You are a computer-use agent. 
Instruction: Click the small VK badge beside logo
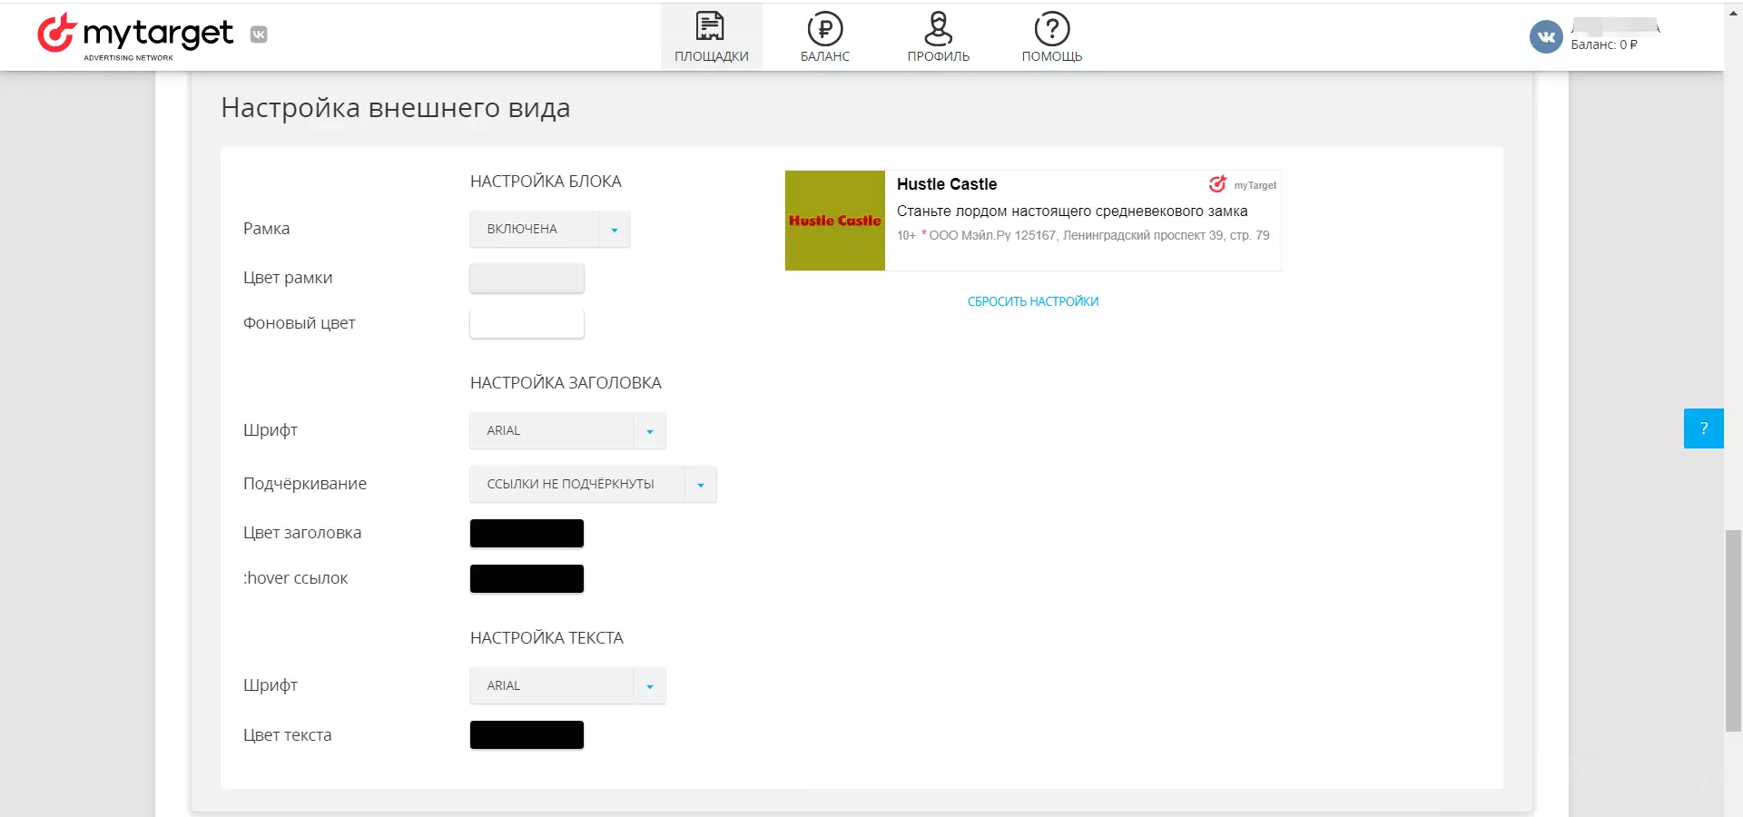[259, 34]
